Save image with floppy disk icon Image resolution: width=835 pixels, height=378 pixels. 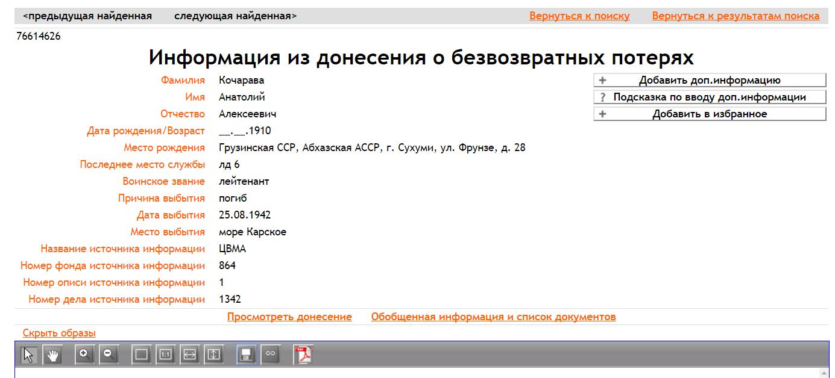coord(246,355)
